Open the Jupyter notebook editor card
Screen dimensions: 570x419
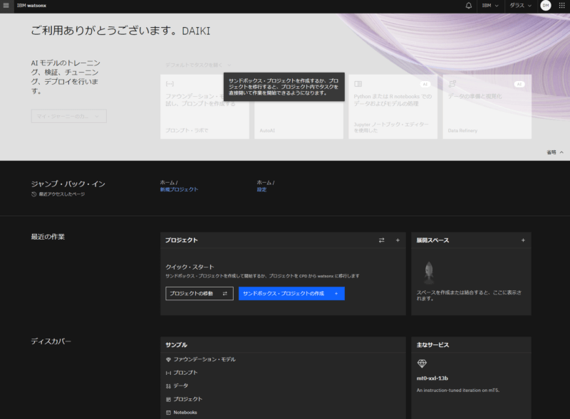point(393,107)
